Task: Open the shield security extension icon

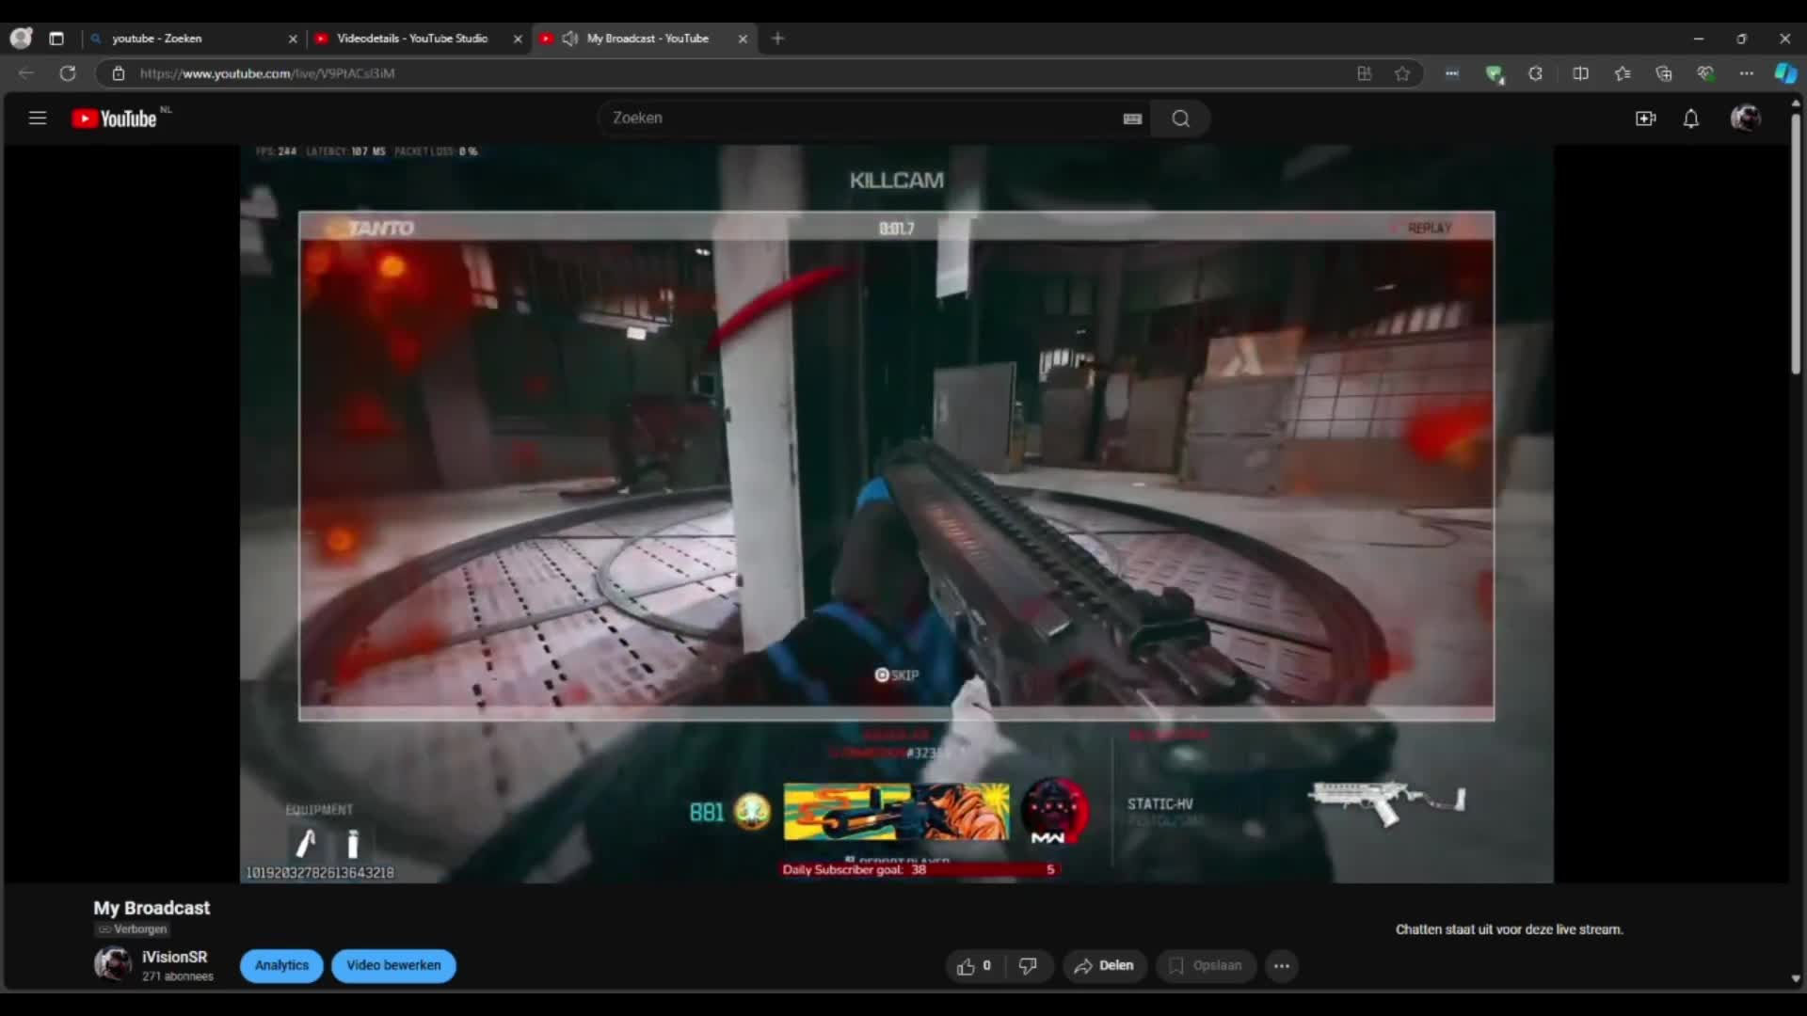Action: 1495,73
